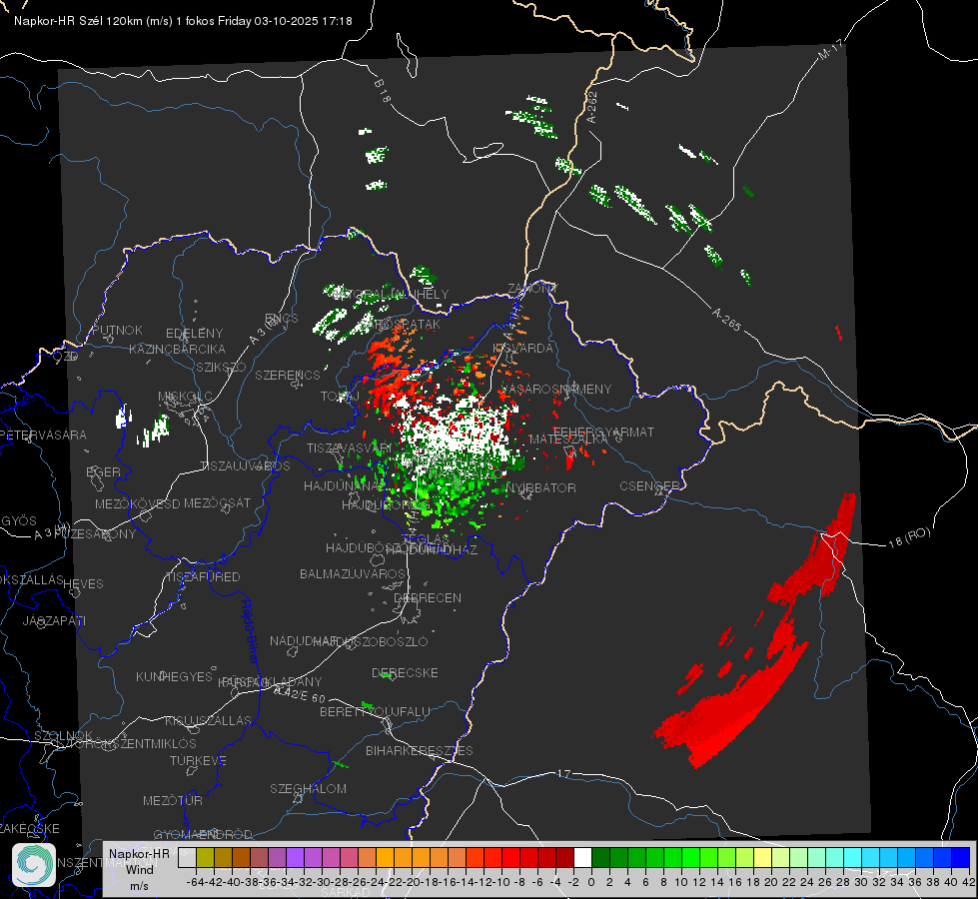Viewport: 978px width, 899px height.
Task: Select the BERETTYÓÚJFALU town label
Action: [375, 711]
